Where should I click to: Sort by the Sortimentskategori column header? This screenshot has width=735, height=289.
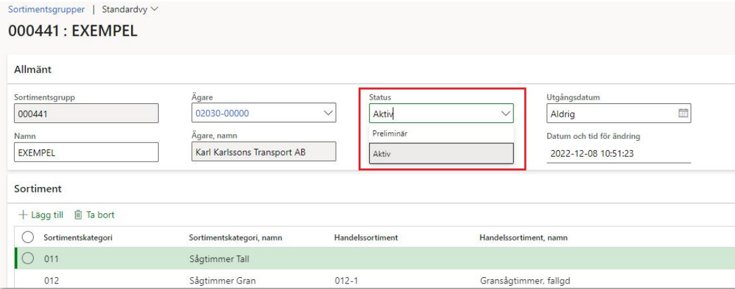pos(77,238)
